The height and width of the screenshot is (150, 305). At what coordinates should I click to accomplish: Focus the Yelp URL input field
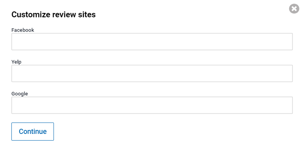tap(152, 73)
